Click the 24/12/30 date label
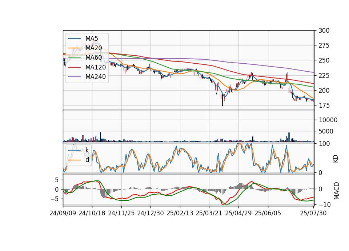 point(151,213)
